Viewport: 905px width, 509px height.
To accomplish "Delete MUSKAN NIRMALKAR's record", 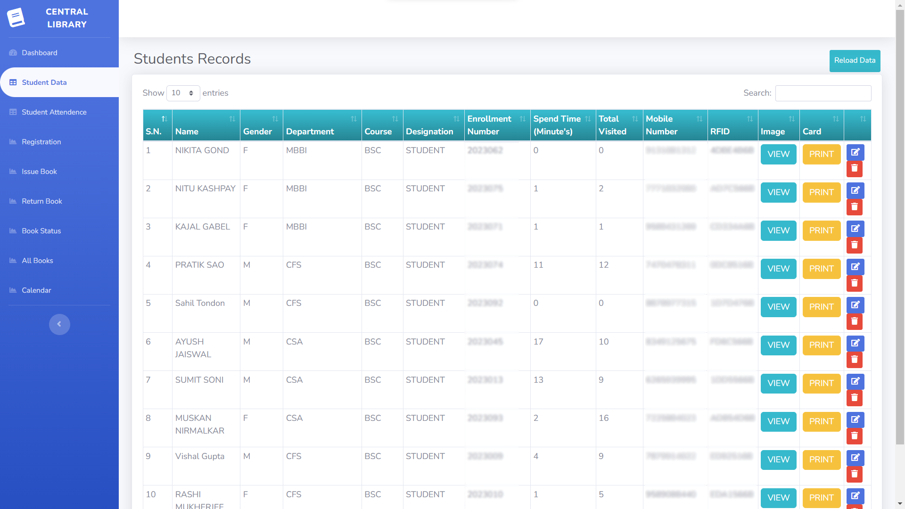I will click(x=854, y=436).
